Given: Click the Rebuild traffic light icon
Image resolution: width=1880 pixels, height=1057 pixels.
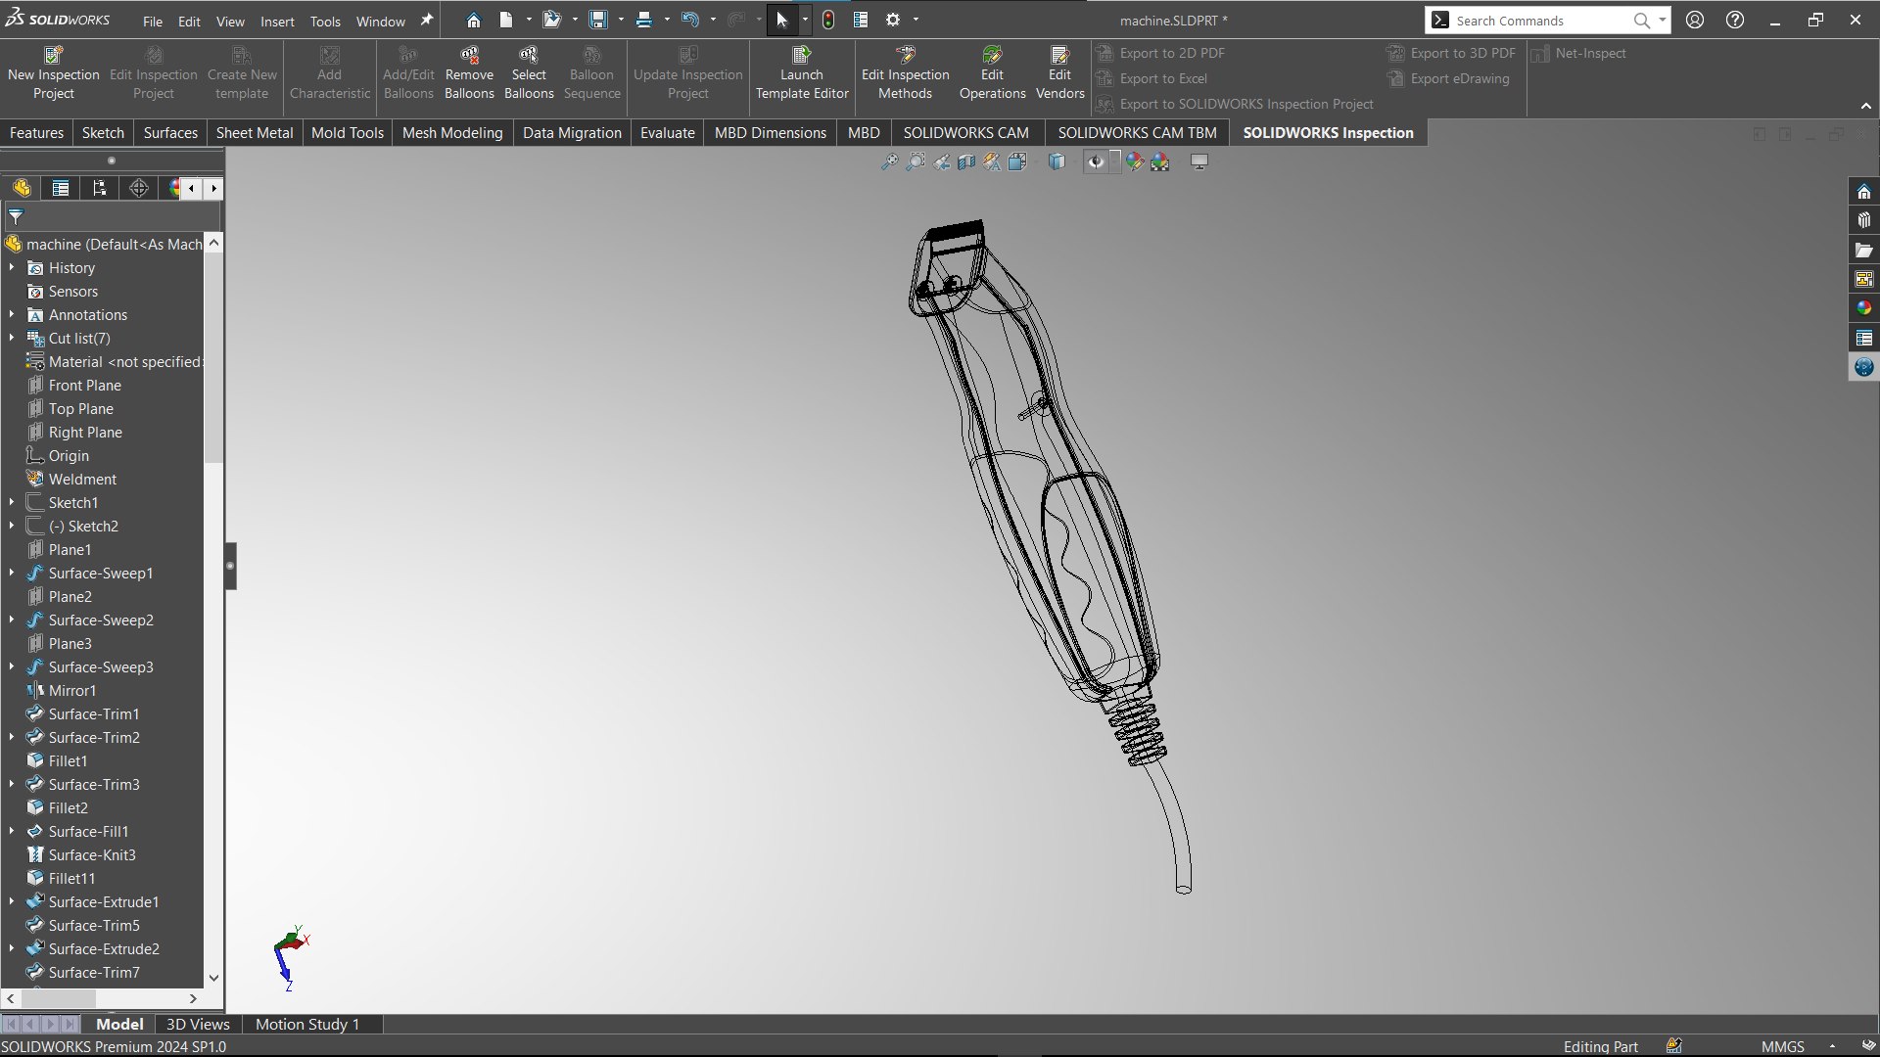Looking at the screenshot, I should (x=828, y=20).
